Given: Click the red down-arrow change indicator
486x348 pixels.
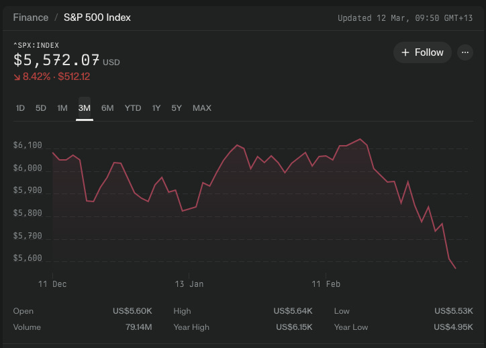Looking at the screenshot, I should coord(17,77).
